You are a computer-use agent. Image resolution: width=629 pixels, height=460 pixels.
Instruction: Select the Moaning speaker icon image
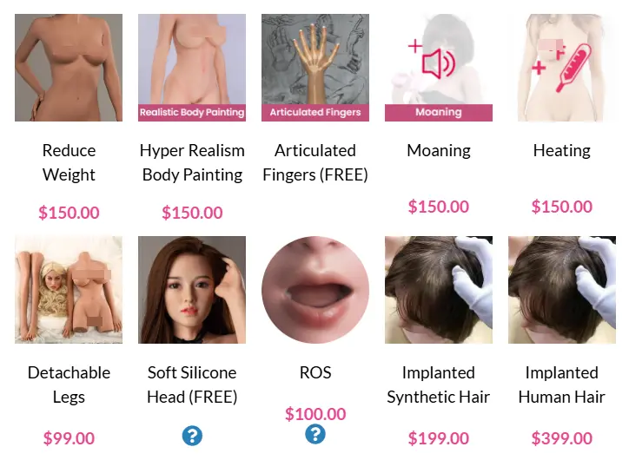click(x=439, y=68)
